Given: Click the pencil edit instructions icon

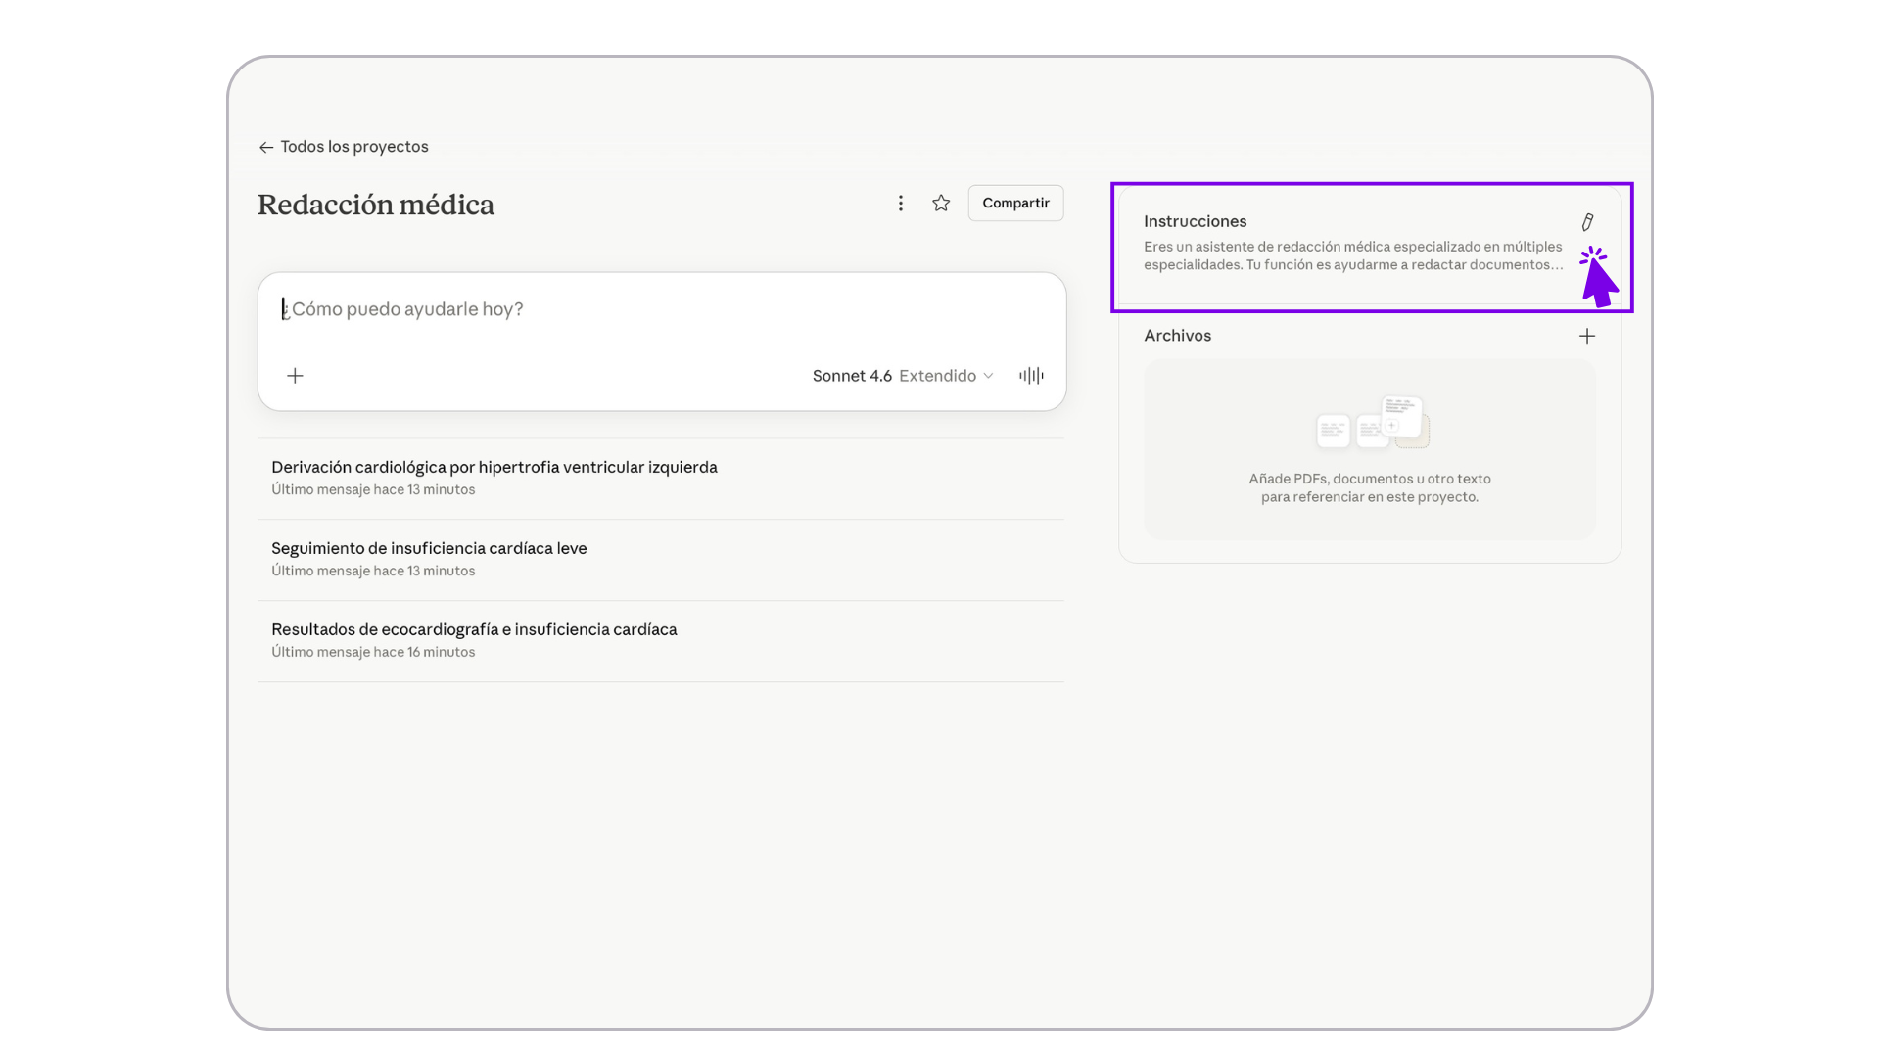Looking at the screenshot, I should (1587, 222).
